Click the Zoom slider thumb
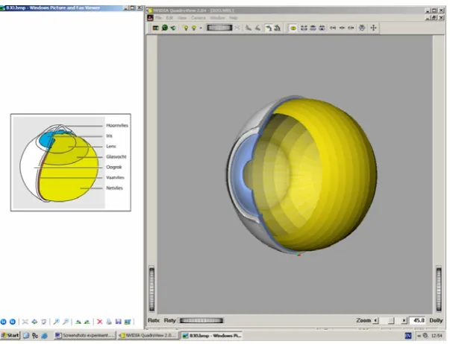 [x=390, y=320]
